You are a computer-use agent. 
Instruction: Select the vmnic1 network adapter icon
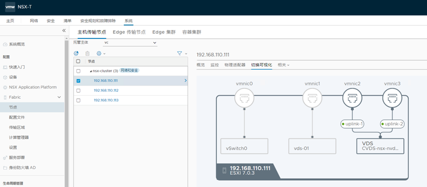pyautogui.click(x=313, y=98)
